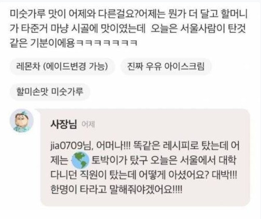Click the 서울사람이 탄것 phrase in the review
The width and height of the screenshot is (261, 219).
coord(213,28)
